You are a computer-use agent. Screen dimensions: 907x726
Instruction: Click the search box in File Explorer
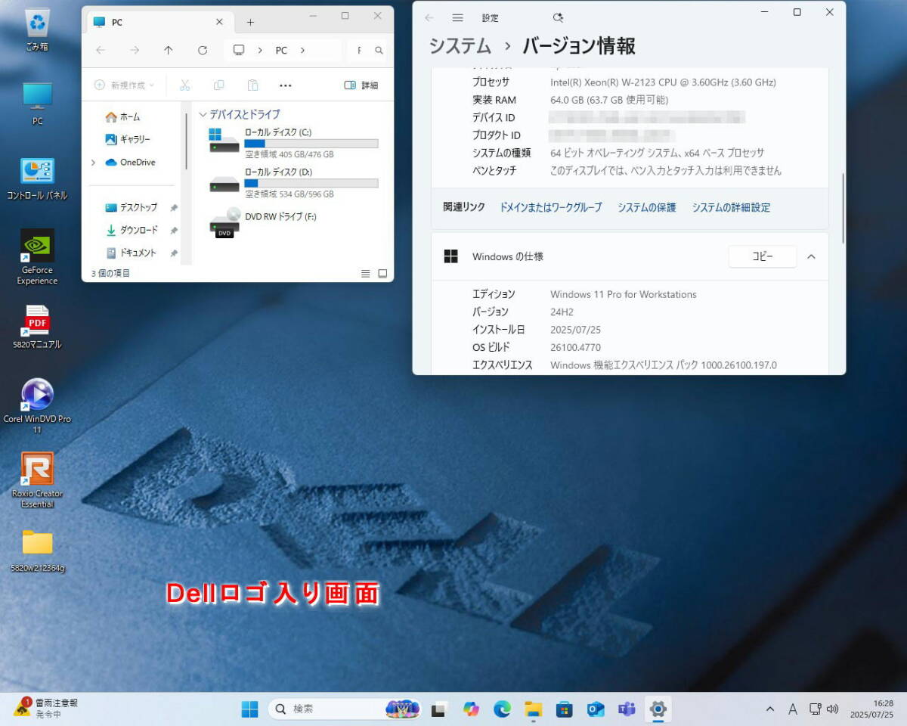click(x=369, y=50)
